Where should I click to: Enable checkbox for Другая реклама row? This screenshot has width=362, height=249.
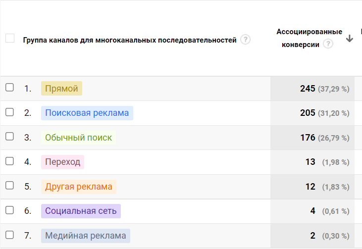pos(9,186)
